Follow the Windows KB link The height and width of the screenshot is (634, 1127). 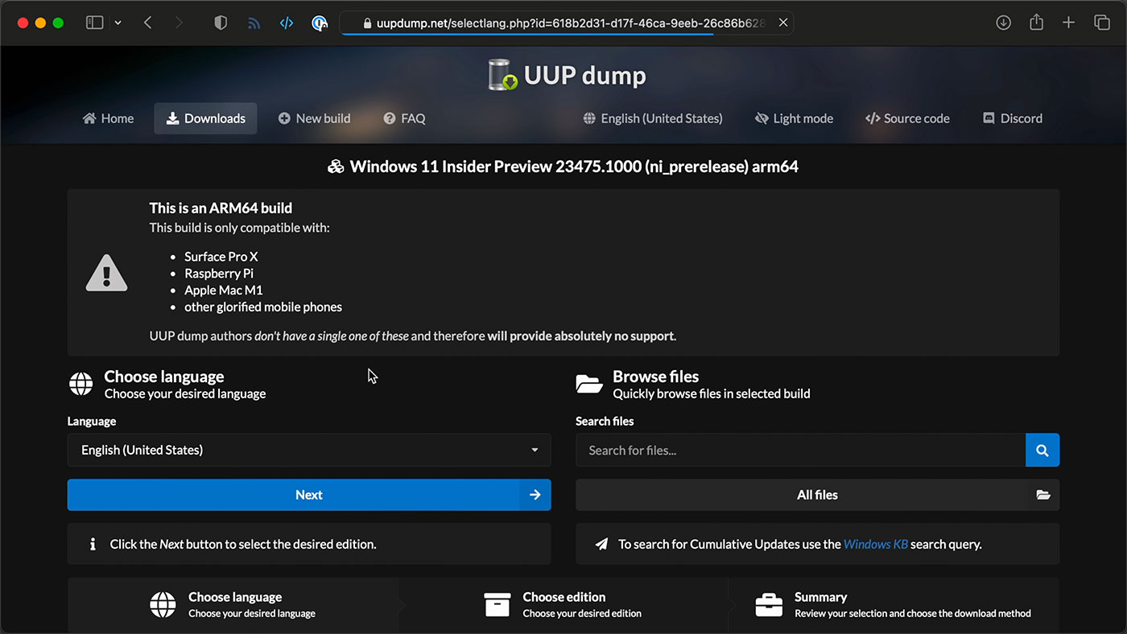click(875, 544)
